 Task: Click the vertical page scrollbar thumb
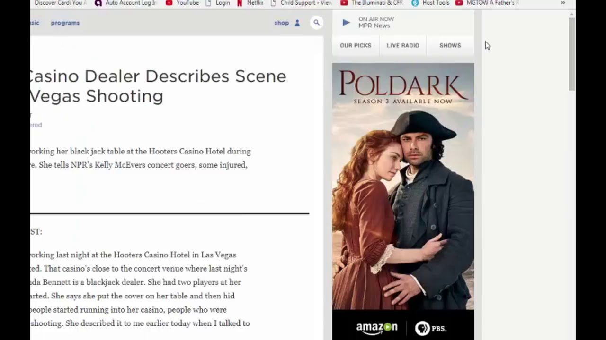point(572,54)
